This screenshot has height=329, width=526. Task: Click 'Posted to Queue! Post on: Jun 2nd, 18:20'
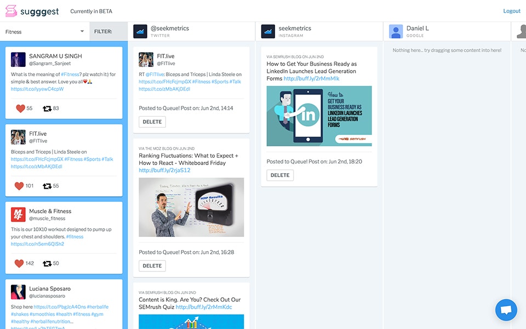point(315,161)
